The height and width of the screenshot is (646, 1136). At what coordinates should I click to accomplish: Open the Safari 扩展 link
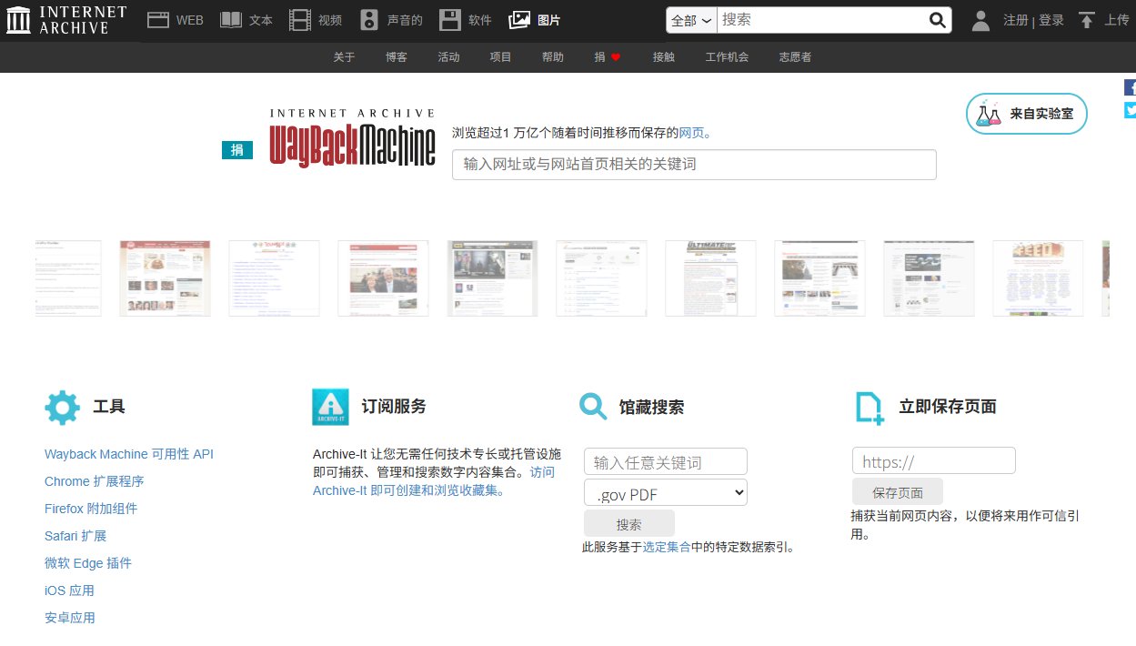click(75, 536)
